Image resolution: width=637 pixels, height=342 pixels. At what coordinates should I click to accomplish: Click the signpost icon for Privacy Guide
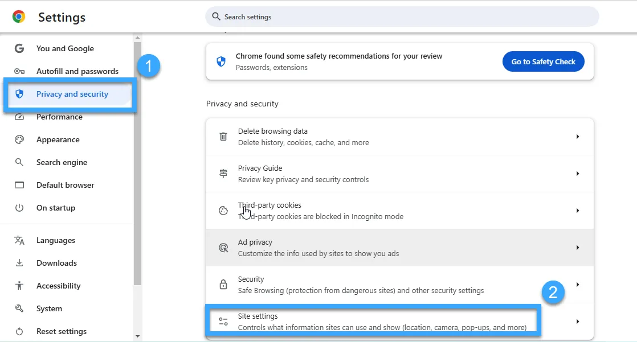223,174
